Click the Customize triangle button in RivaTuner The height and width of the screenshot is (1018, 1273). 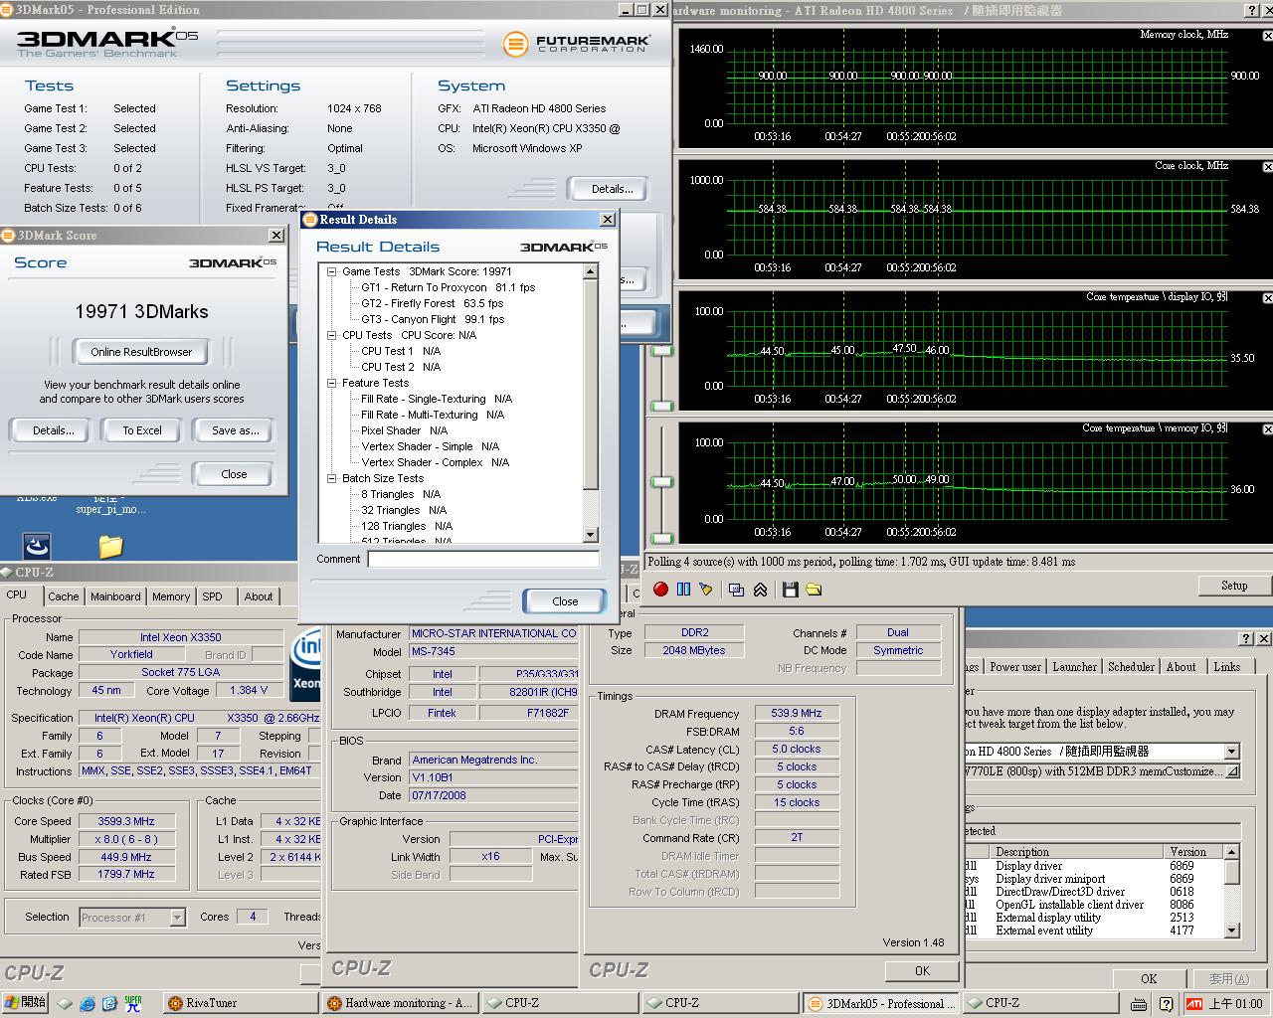click(x=1232, y=771)
